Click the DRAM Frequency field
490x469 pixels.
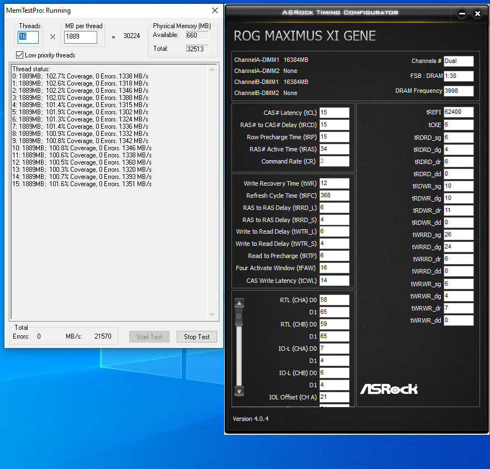[x=459, y=91]
